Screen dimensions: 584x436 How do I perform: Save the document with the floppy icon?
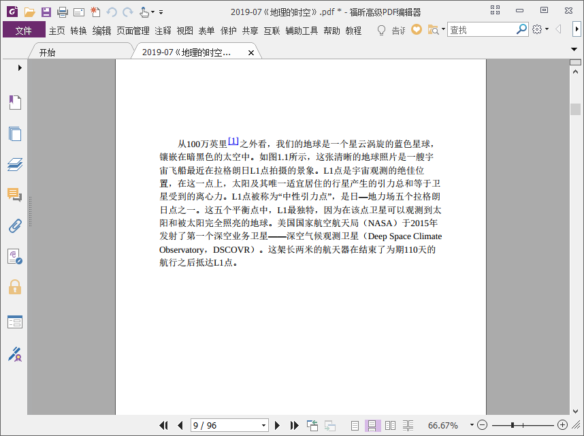pyautogui.click(x=46, y=12)
